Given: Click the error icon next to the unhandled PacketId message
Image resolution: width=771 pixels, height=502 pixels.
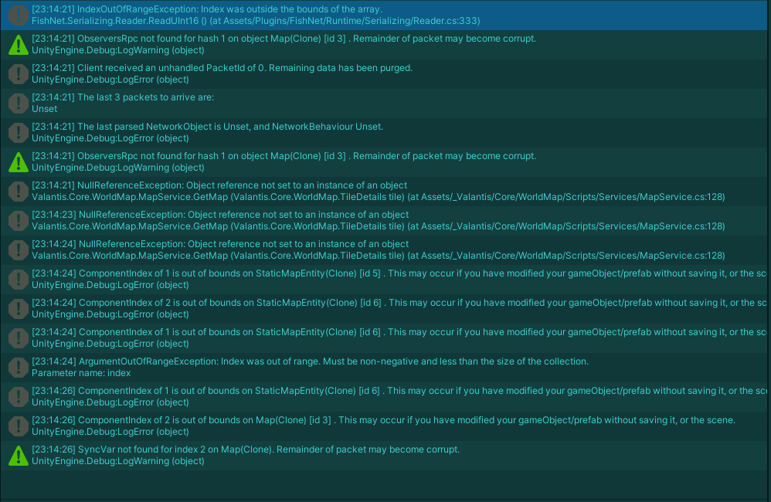Looking at the screenshot, I should click(18, 75).
